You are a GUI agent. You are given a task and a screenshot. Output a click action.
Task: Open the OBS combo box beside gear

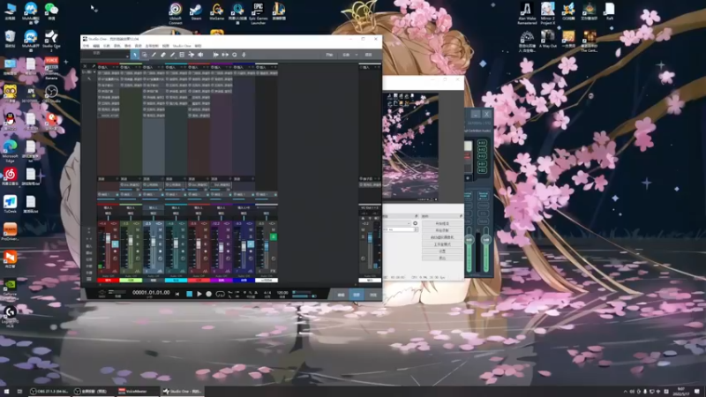point(396,223)
